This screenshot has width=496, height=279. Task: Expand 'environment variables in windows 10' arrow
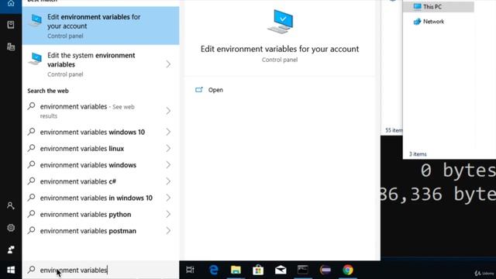[168, 198]
